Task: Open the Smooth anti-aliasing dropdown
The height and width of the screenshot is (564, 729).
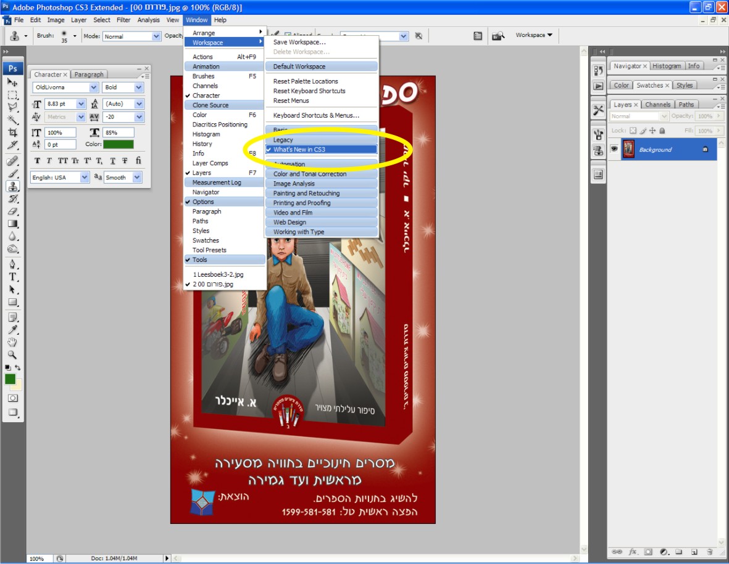Action: (137, 178)
